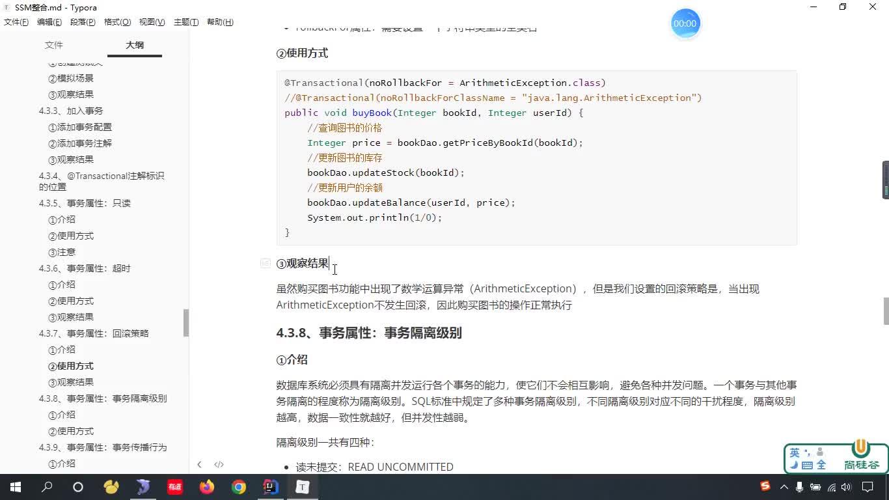Jump to ②使用方式 under 4.3.8 事务隔离级别
This screenshot has height=500, width=889.
71,431
